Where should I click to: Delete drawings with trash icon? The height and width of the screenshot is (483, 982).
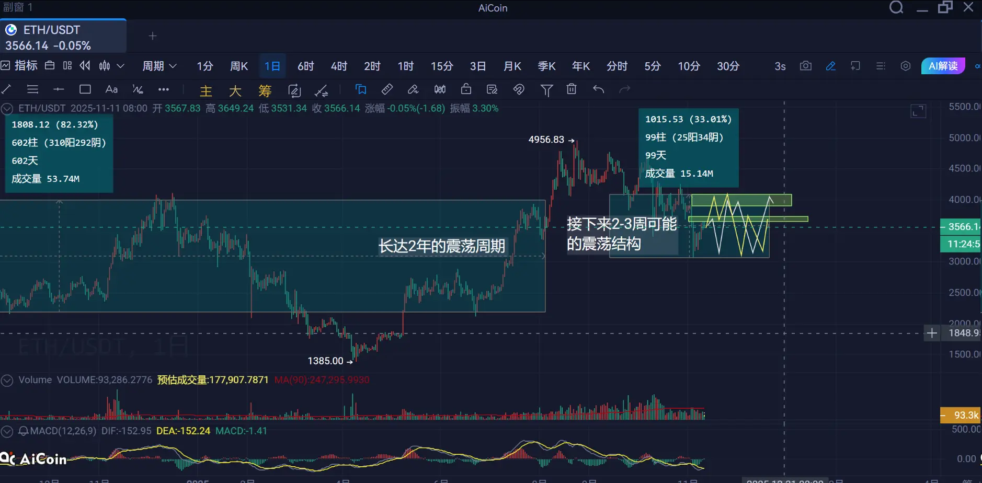572,89
